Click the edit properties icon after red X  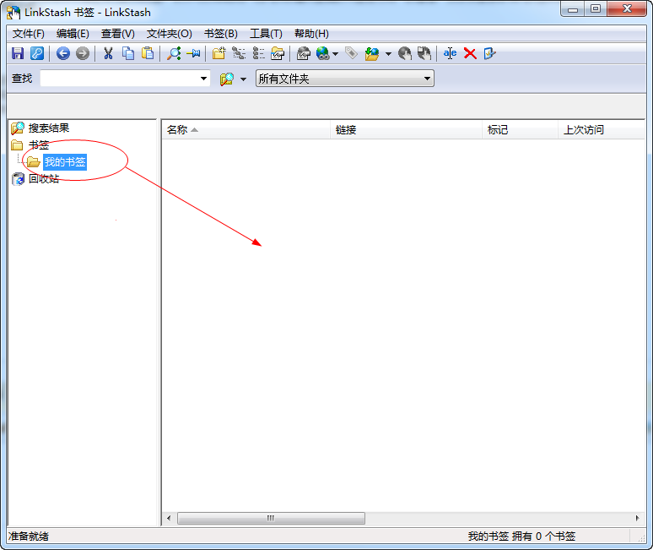[x=489, y=53]
